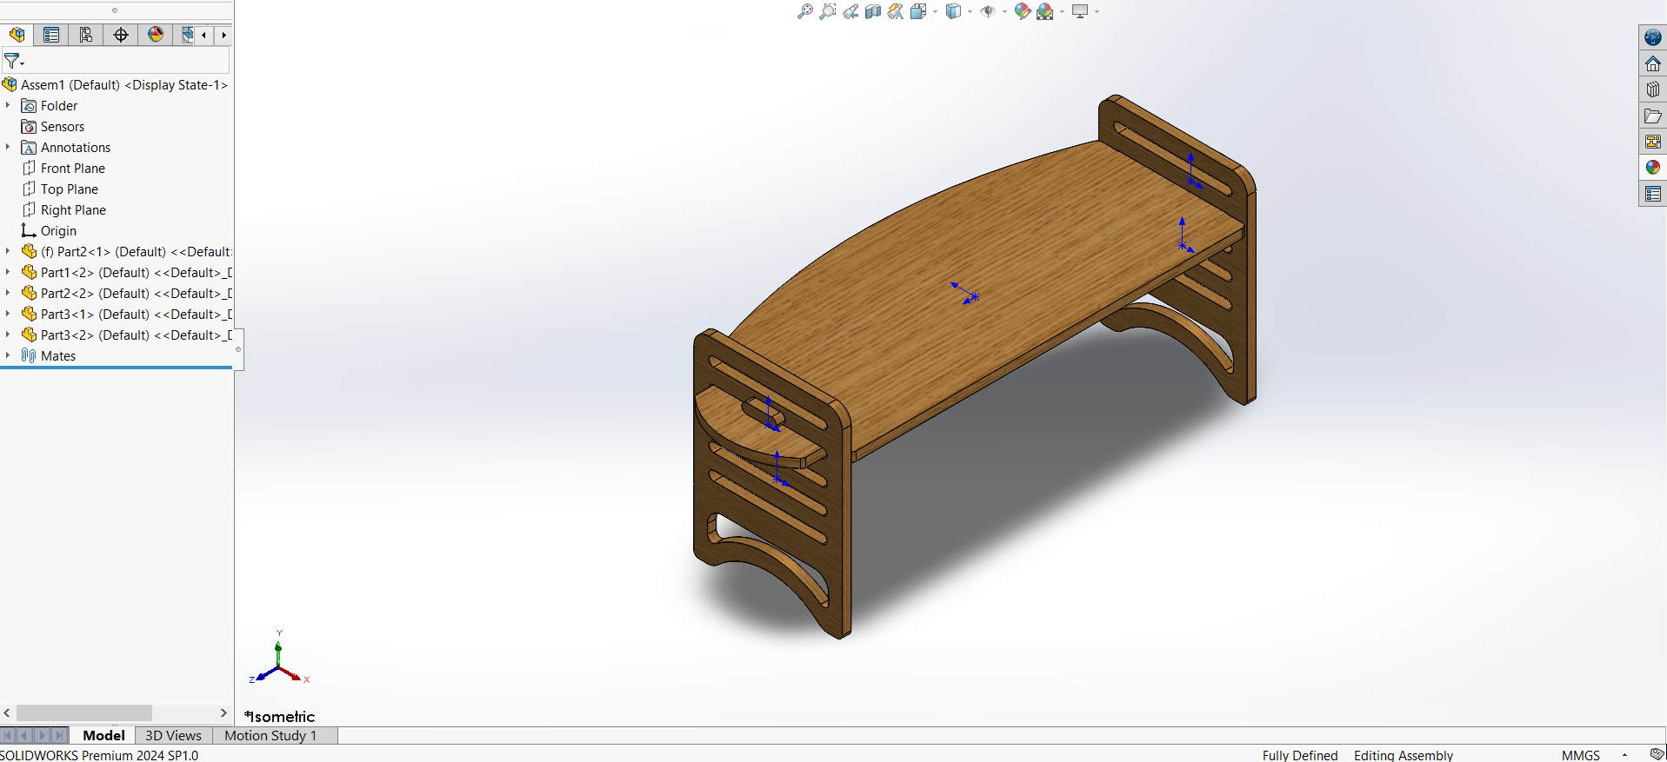Viewport: 1667px width, 762px height.
Task: Switch to the DisplayManager tab
Action: point(156,35)
